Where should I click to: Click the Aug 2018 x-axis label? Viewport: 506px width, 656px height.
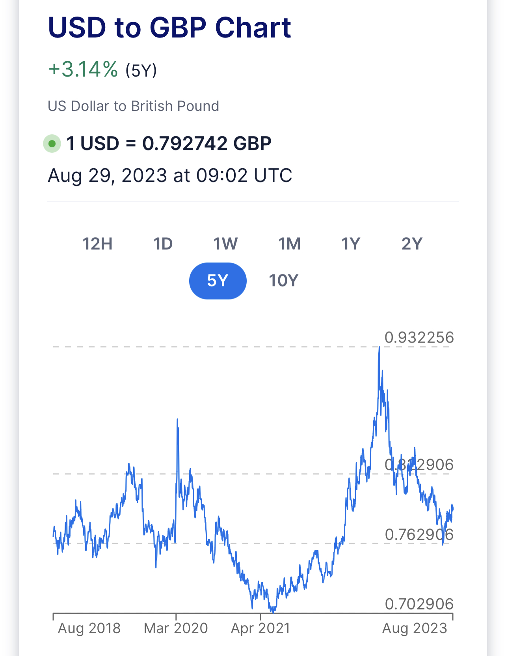click(89, 628)
